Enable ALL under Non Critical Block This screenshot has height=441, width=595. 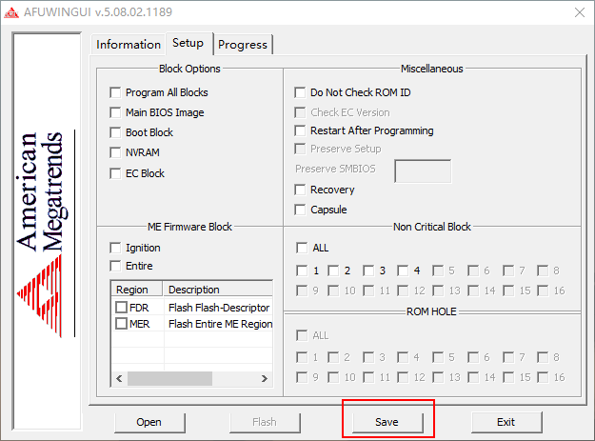(302, 248)
